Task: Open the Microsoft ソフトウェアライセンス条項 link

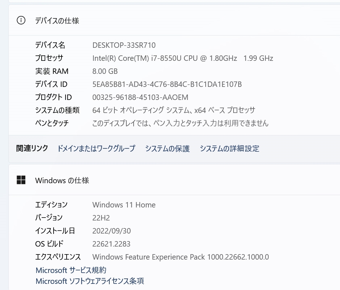Action: (90, 281)
